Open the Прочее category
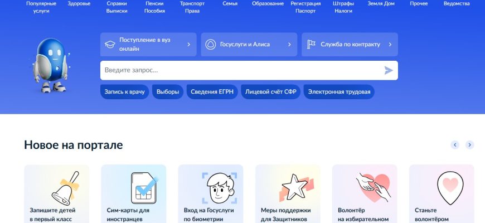The height and width of the screenshot is (223, 485). tap(419, 4)
